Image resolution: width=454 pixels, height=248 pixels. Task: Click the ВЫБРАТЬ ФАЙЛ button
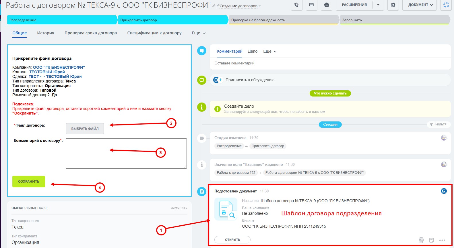[x=85, y=129]
